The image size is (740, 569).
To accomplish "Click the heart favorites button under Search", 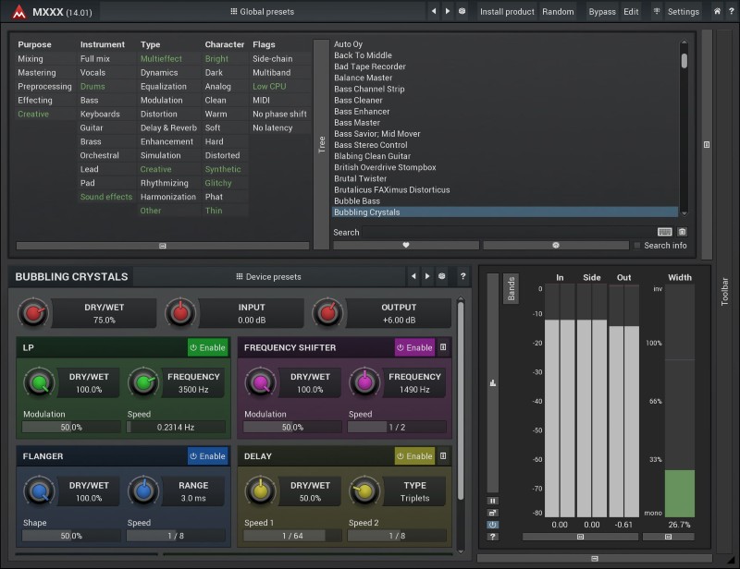I will tap(406, 246).
